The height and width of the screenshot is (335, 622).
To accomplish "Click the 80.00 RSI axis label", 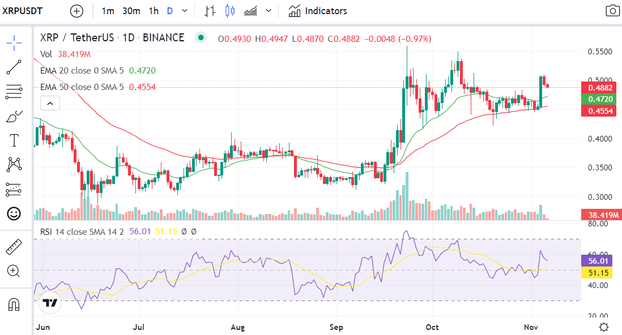I will coord(598,224).
